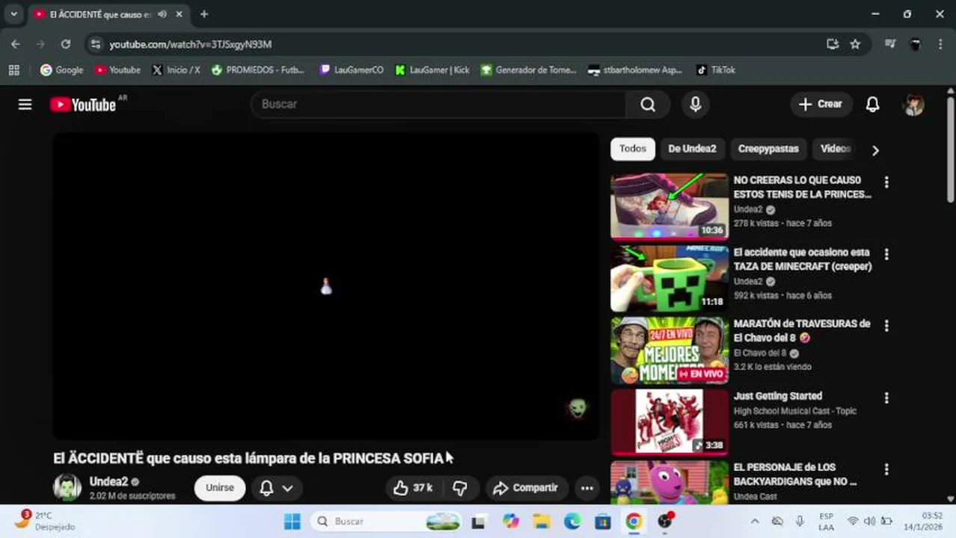Image resolution: width=956 pixels, height=538 pixels.
Task: Dislike the video with thumbs down
Action: click(x=461, y=488)
